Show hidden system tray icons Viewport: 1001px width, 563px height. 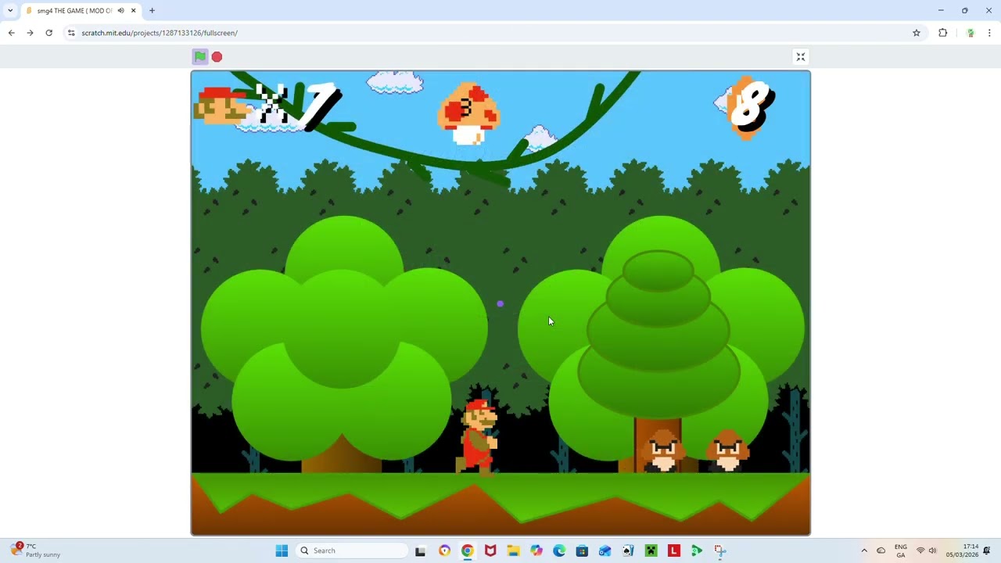click(x=864, y=550)
